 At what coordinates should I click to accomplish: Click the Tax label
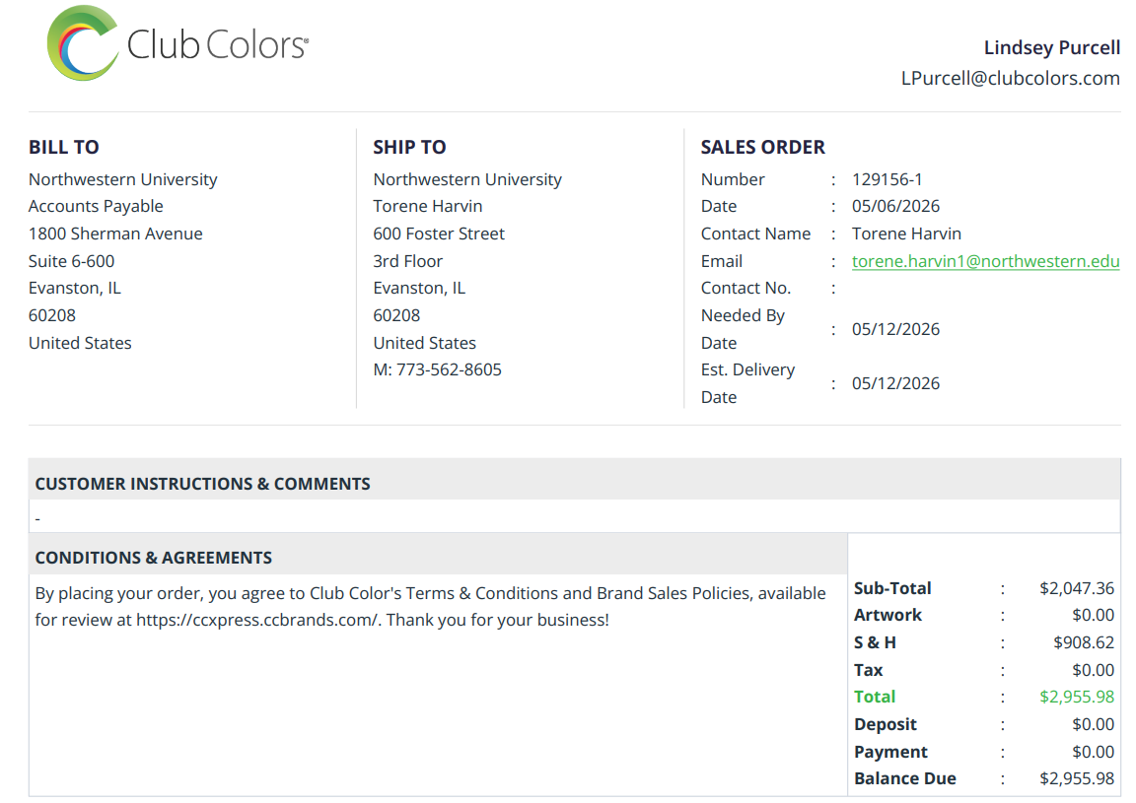[x=868, y=670]
